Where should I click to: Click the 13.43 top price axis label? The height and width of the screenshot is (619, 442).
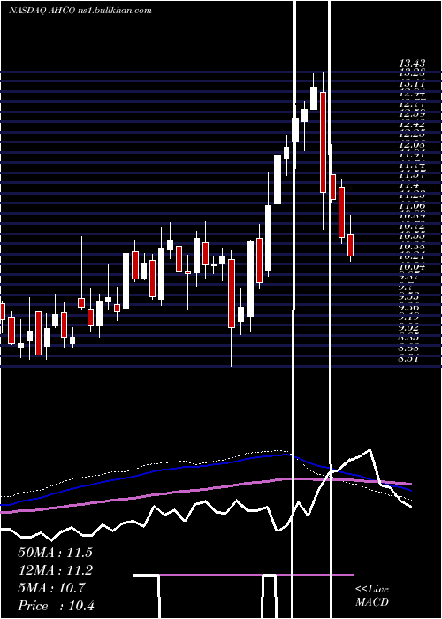(412, 63)
